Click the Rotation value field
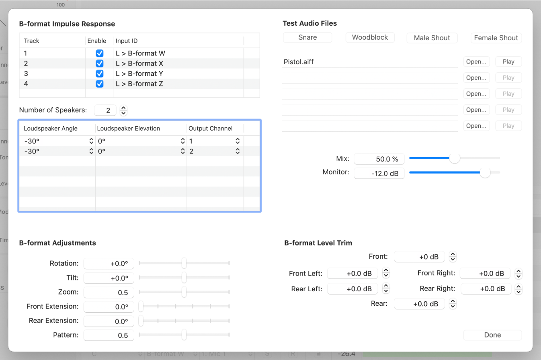541x360 pixels. click(109, 264)
